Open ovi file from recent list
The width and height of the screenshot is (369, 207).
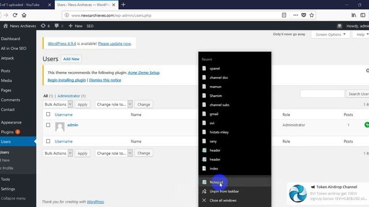point(235,123)
